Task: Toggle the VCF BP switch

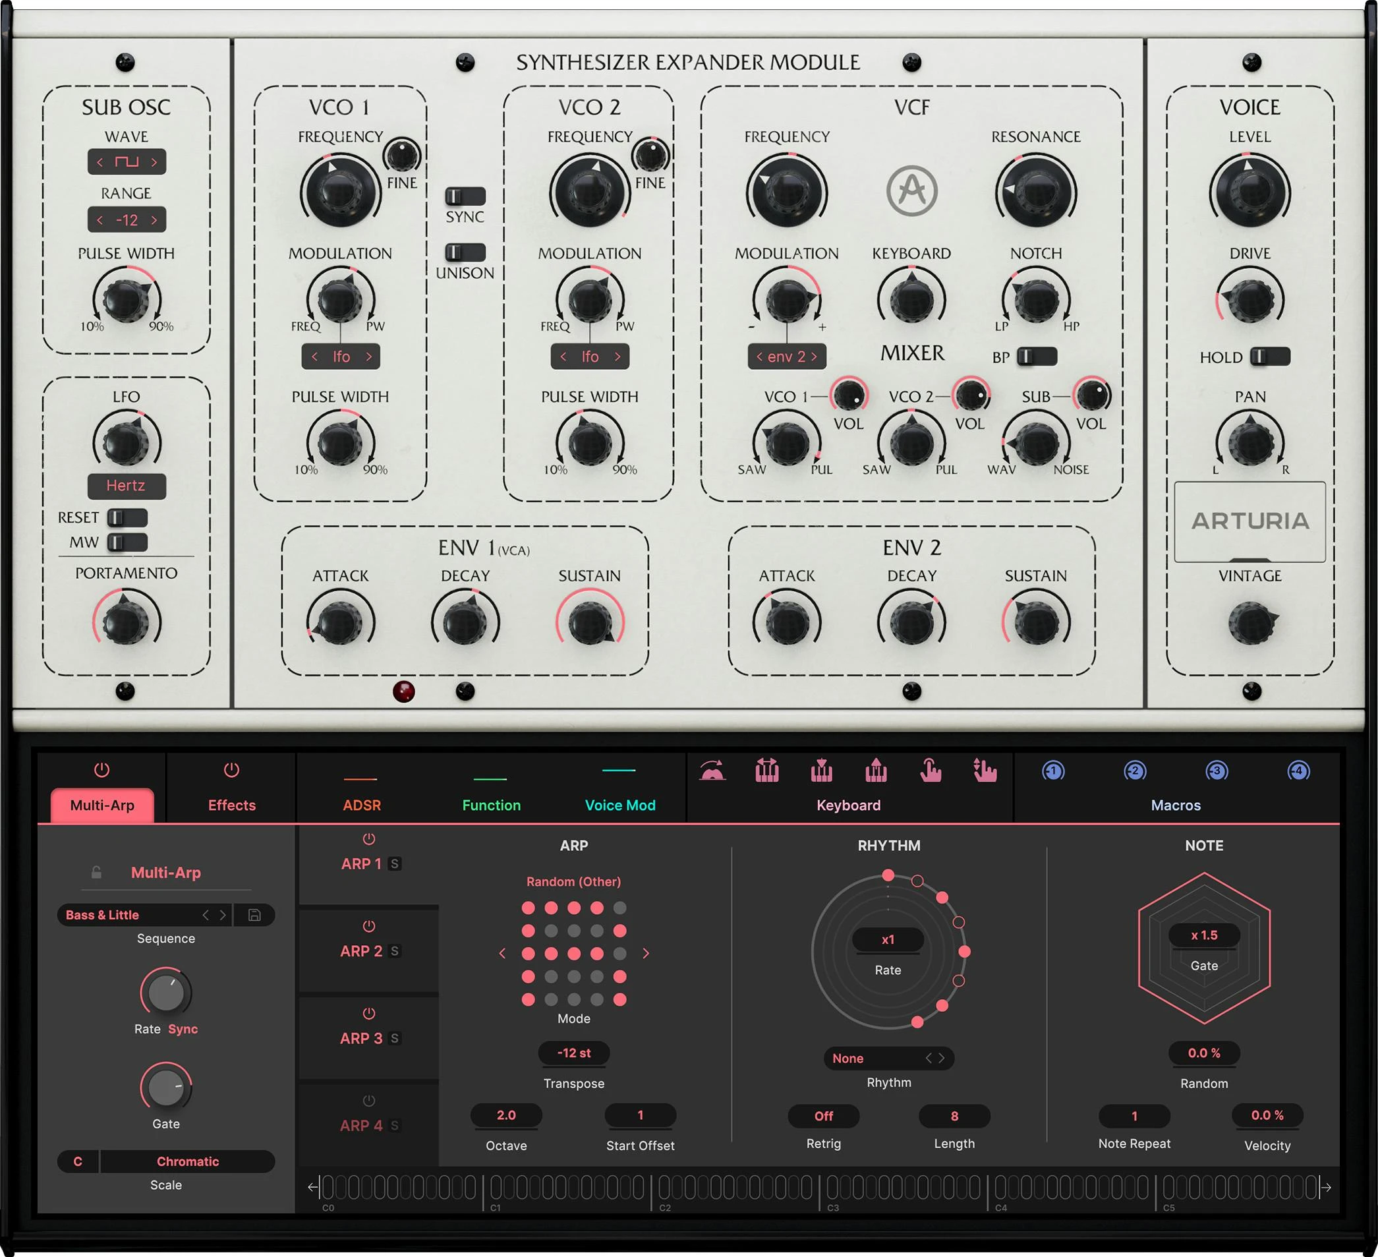Action: tap(1037, 356)
